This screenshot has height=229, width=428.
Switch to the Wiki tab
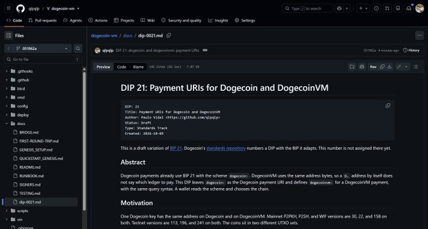pos(147,20)
